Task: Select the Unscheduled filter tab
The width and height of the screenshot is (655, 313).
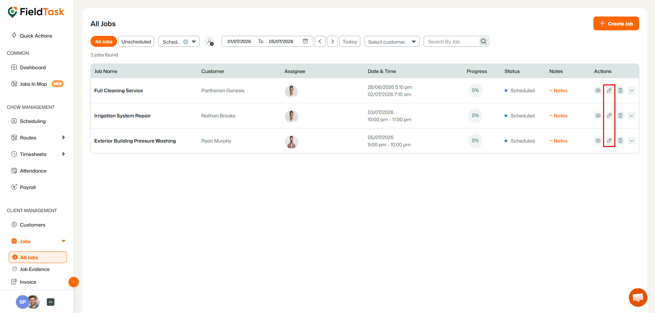Action: click(136, 41)
